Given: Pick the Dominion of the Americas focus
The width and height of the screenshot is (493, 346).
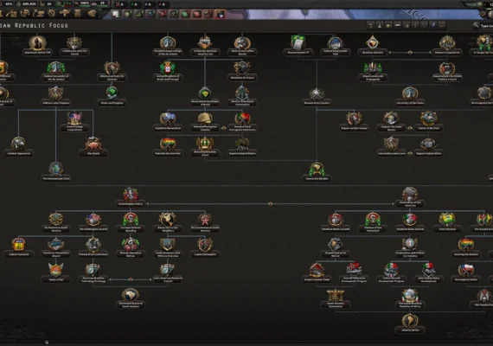Looking at the screenshot, I should click(410, 197).
